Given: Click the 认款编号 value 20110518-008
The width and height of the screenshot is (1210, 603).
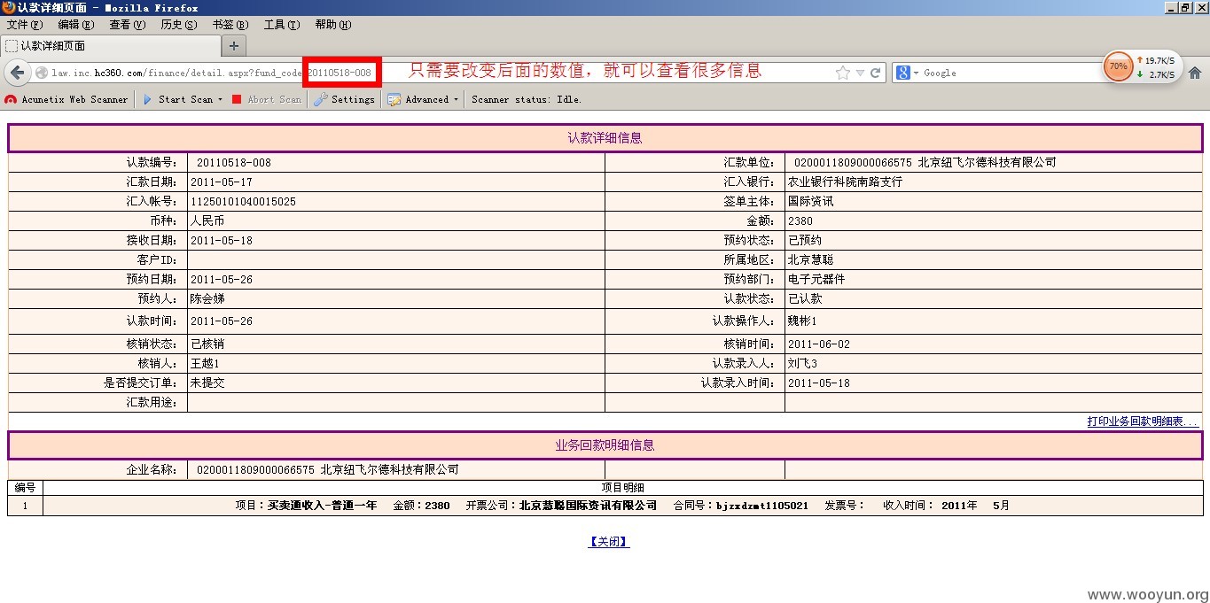Looking at the screenshot, I should pyautogui.click(x=234, y=163).
